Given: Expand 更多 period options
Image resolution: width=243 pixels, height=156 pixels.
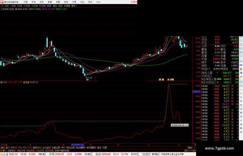Looking at the screenshot, I should point(74,6).
